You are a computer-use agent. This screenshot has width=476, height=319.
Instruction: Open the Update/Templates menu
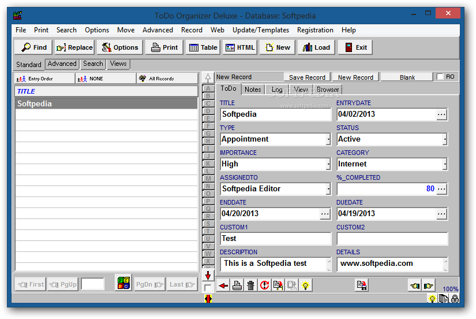[x=261, y=30]
